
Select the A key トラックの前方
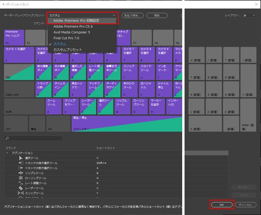click(43, 89)
